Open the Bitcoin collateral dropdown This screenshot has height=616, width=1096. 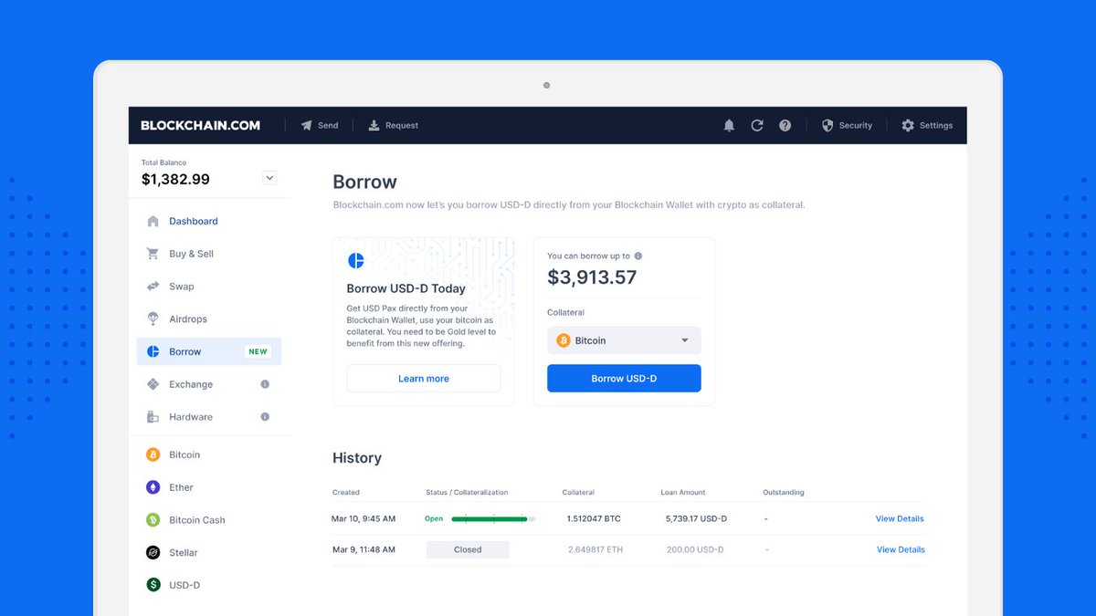[x=624, y=339]
